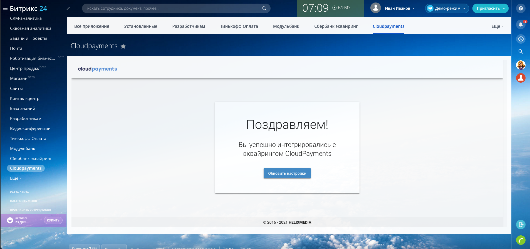This screenshot has width=530, height=249.
Task: Click HELIXMEDIA in the footer
Action: coord(300,222)
